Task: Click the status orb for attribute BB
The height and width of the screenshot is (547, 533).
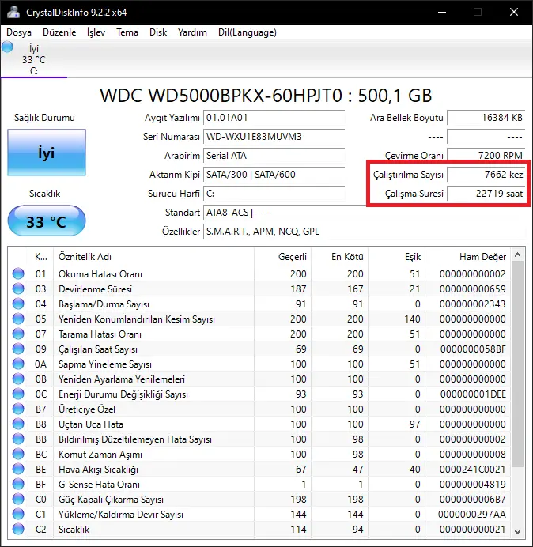Action: pyautogui.click(x=18, y=439)
